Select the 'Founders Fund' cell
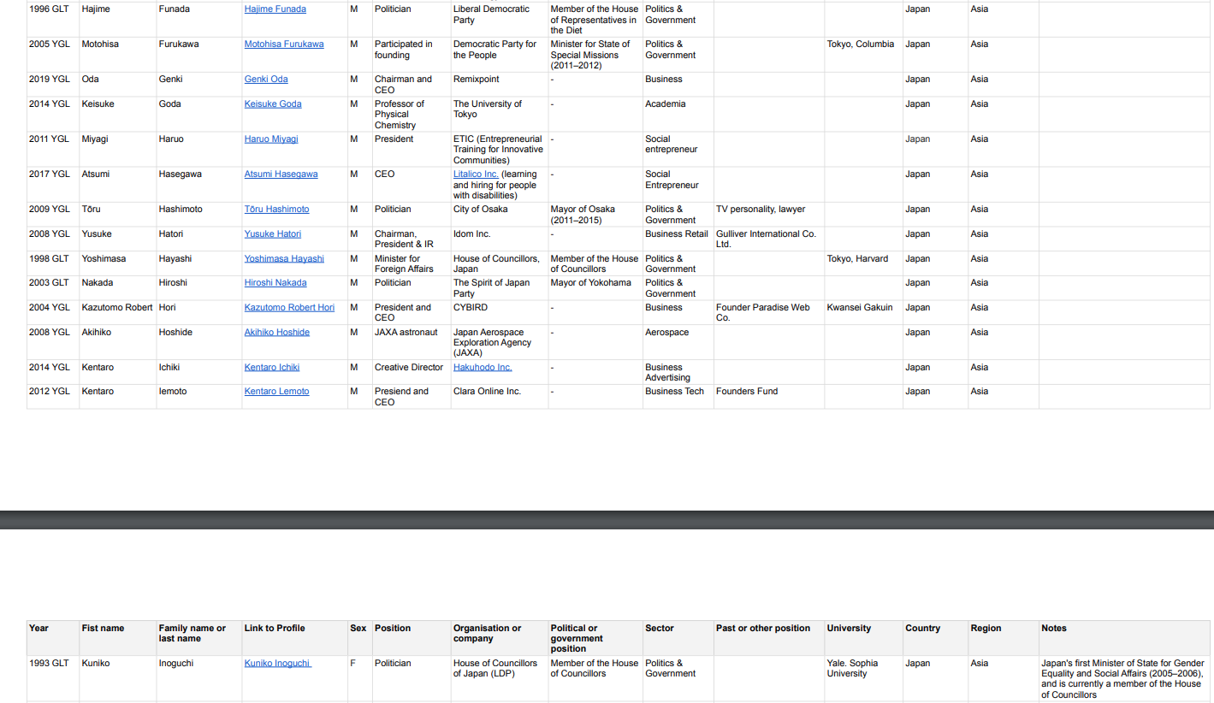The width and height of the screenshot is (1214, 703). click(x=769, y=397)
